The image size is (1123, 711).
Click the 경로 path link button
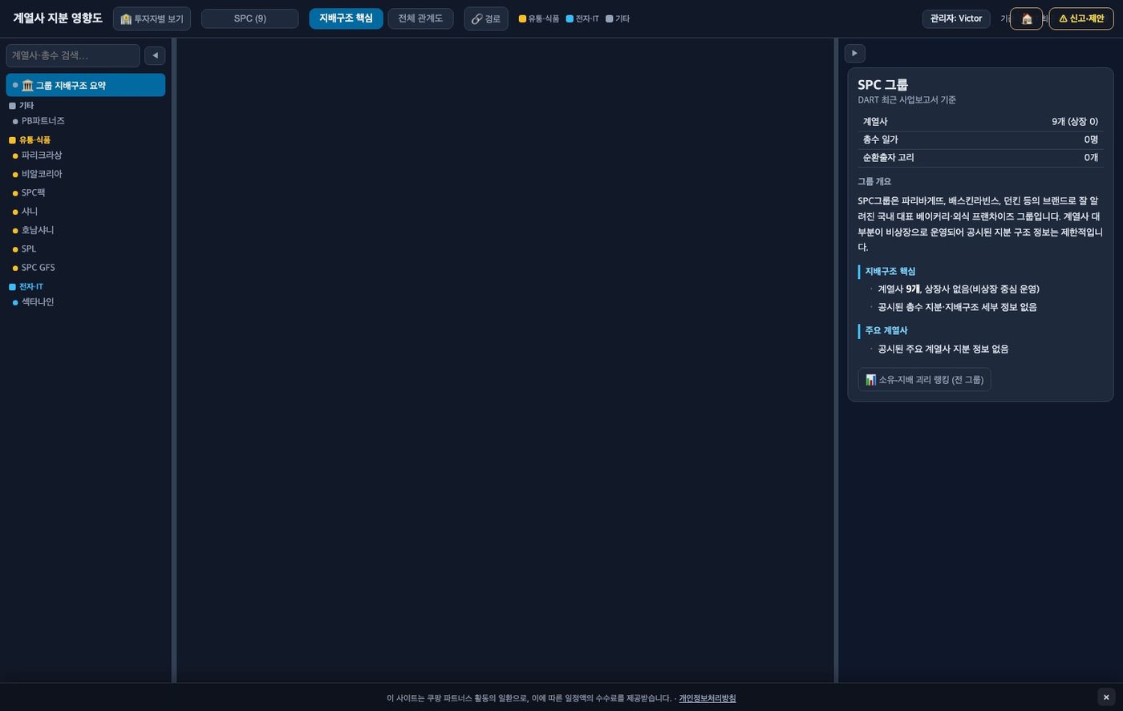click(x=485, y=18)
